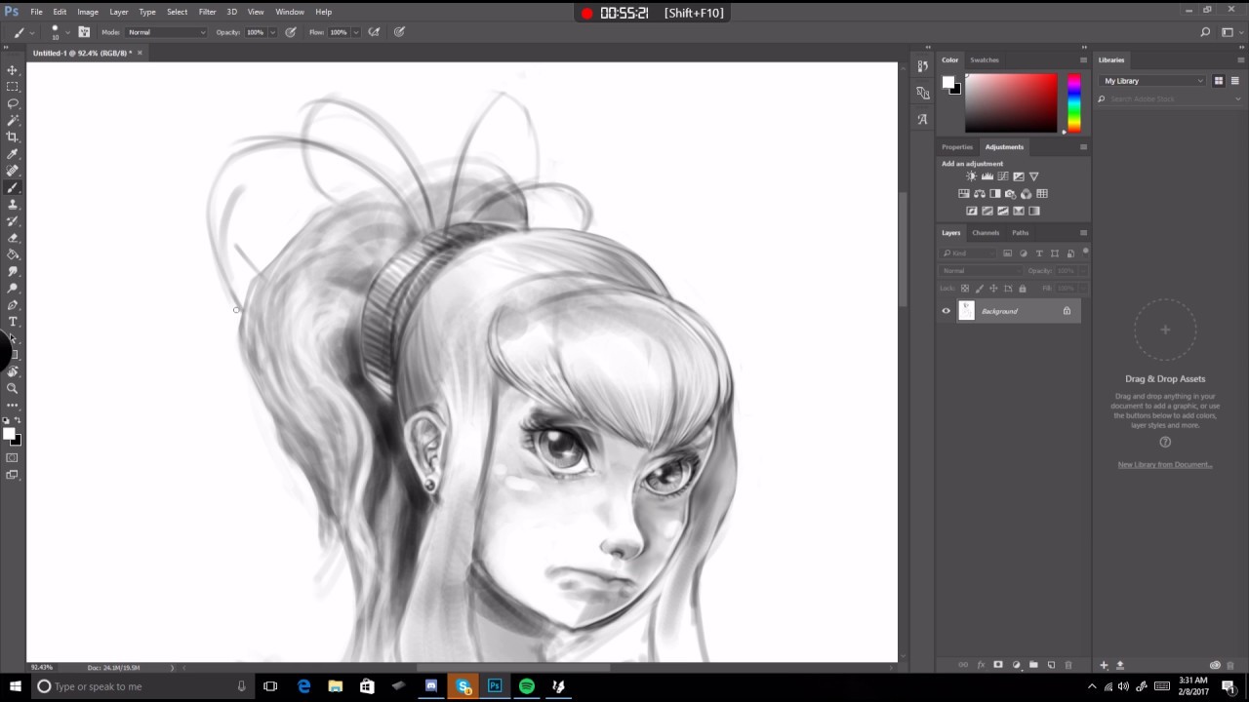1249x702 pixels.
Task: Select the Horizontal Type tool
Action: [x=13, y=322]
